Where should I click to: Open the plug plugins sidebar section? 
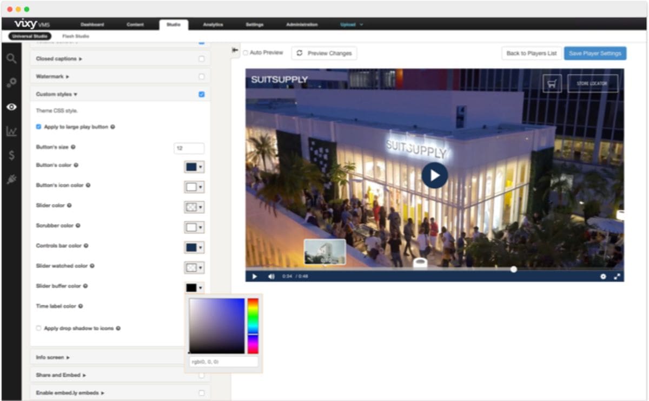[11, 180]
